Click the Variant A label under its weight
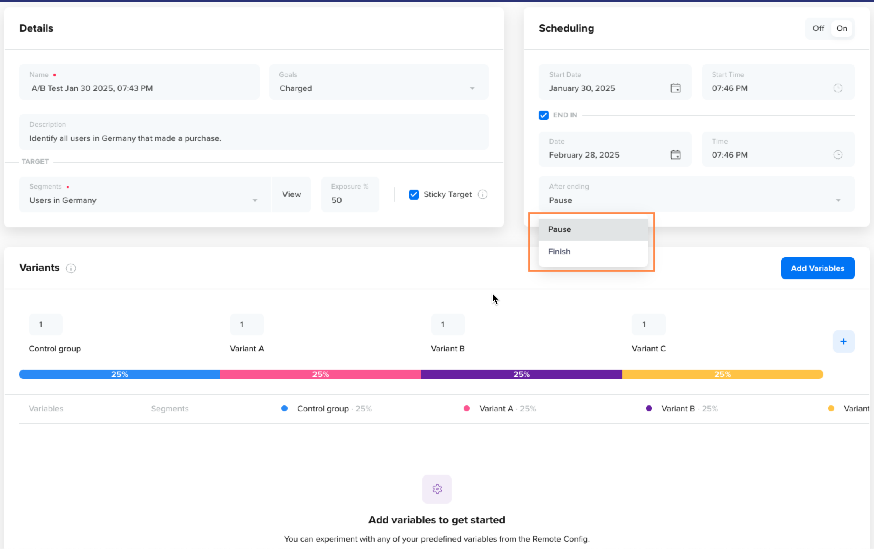Image resolution: width=874 pixels, height=549 pixels. [x=247, y=348]
